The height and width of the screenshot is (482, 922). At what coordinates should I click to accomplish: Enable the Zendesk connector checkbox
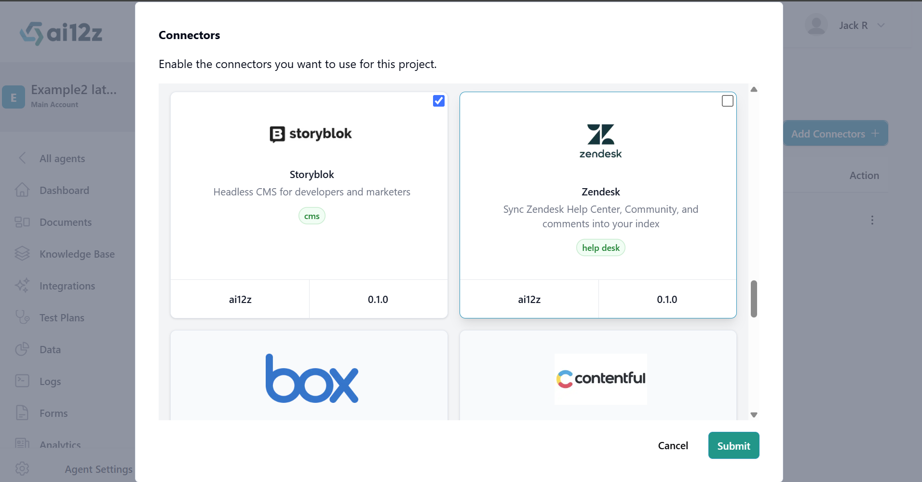[727, 101]
